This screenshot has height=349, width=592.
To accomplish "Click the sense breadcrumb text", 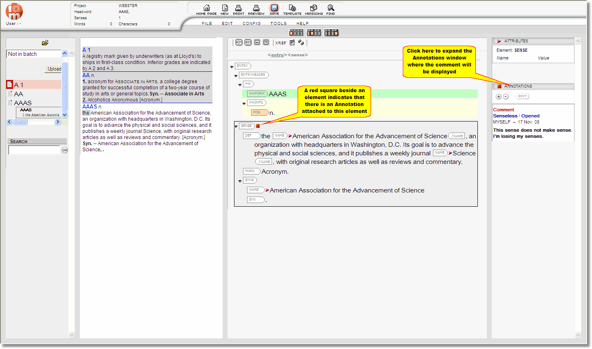I will 298,55.
